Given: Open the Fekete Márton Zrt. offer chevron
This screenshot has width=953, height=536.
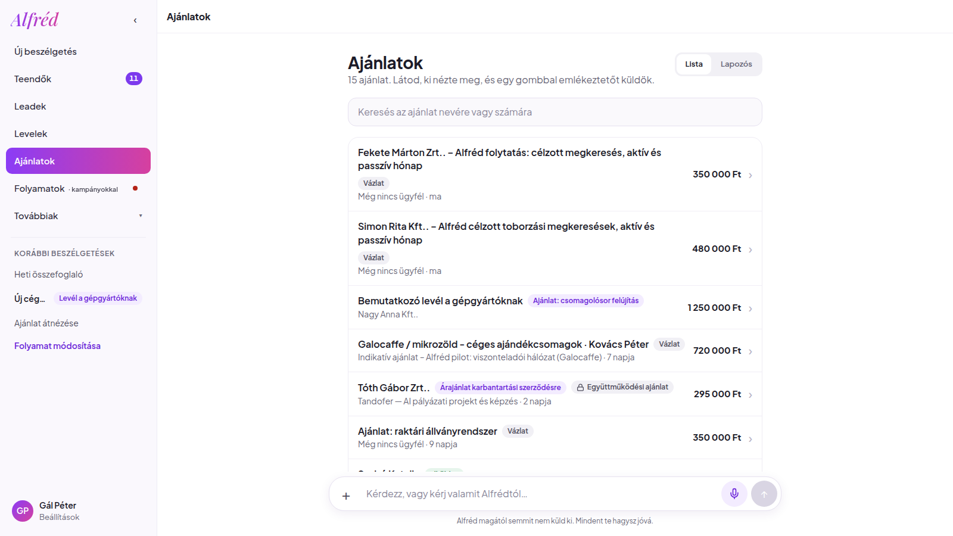Looking at the screenshot, I should click(x=750, y=175).
